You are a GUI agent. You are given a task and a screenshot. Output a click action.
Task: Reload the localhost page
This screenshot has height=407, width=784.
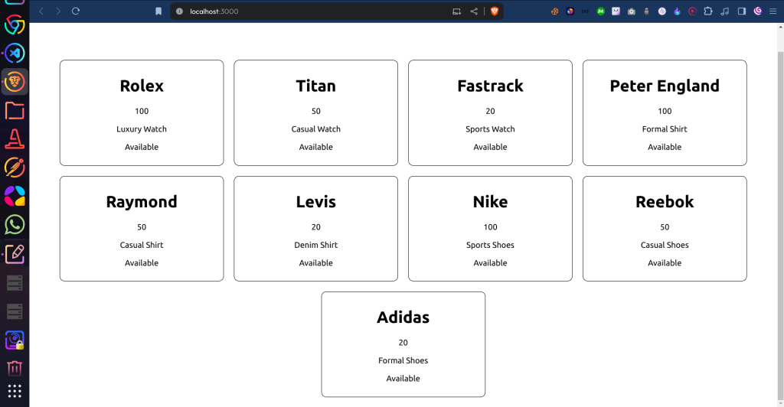click(76, 11)
